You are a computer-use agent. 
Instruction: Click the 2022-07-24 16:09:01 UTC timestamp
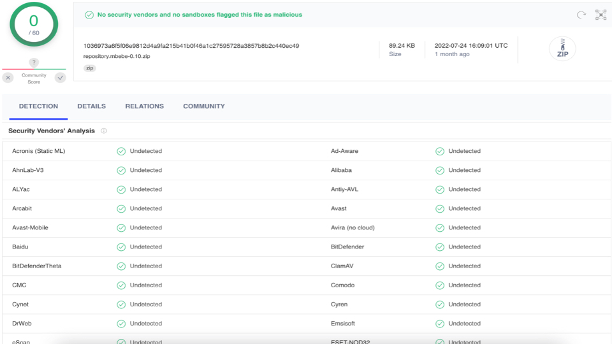pos(471,46)
